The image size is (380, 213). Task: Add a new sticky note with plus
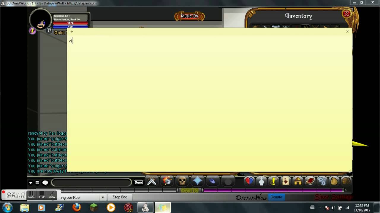click(x=72, y=32)
